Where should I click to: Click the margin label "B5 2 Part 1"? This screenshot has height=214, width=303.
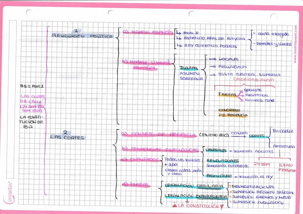32,86
